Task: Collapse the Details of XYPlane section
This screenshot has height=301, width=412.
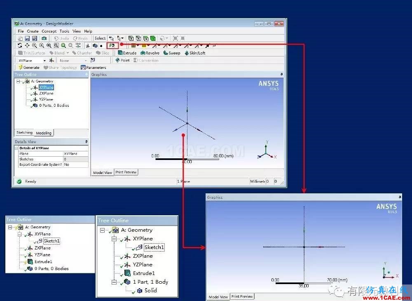Action: pyautogui.click(x=16, y=148)
